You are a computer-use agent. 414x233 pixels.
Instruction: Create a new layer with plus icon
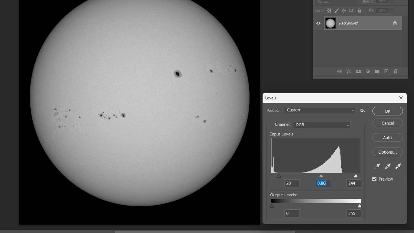(386, 72)
